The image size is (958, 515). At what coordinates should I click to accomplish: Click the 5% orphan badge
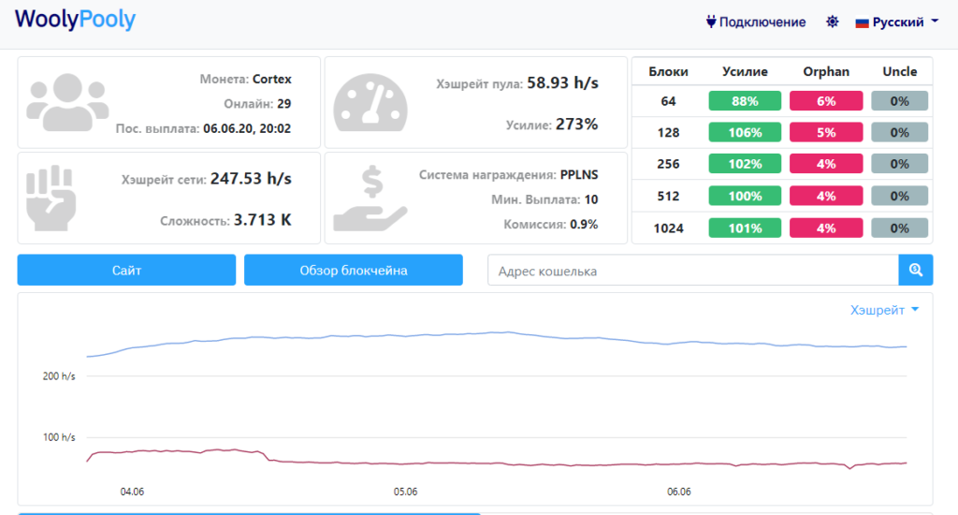tap(826, 132)
